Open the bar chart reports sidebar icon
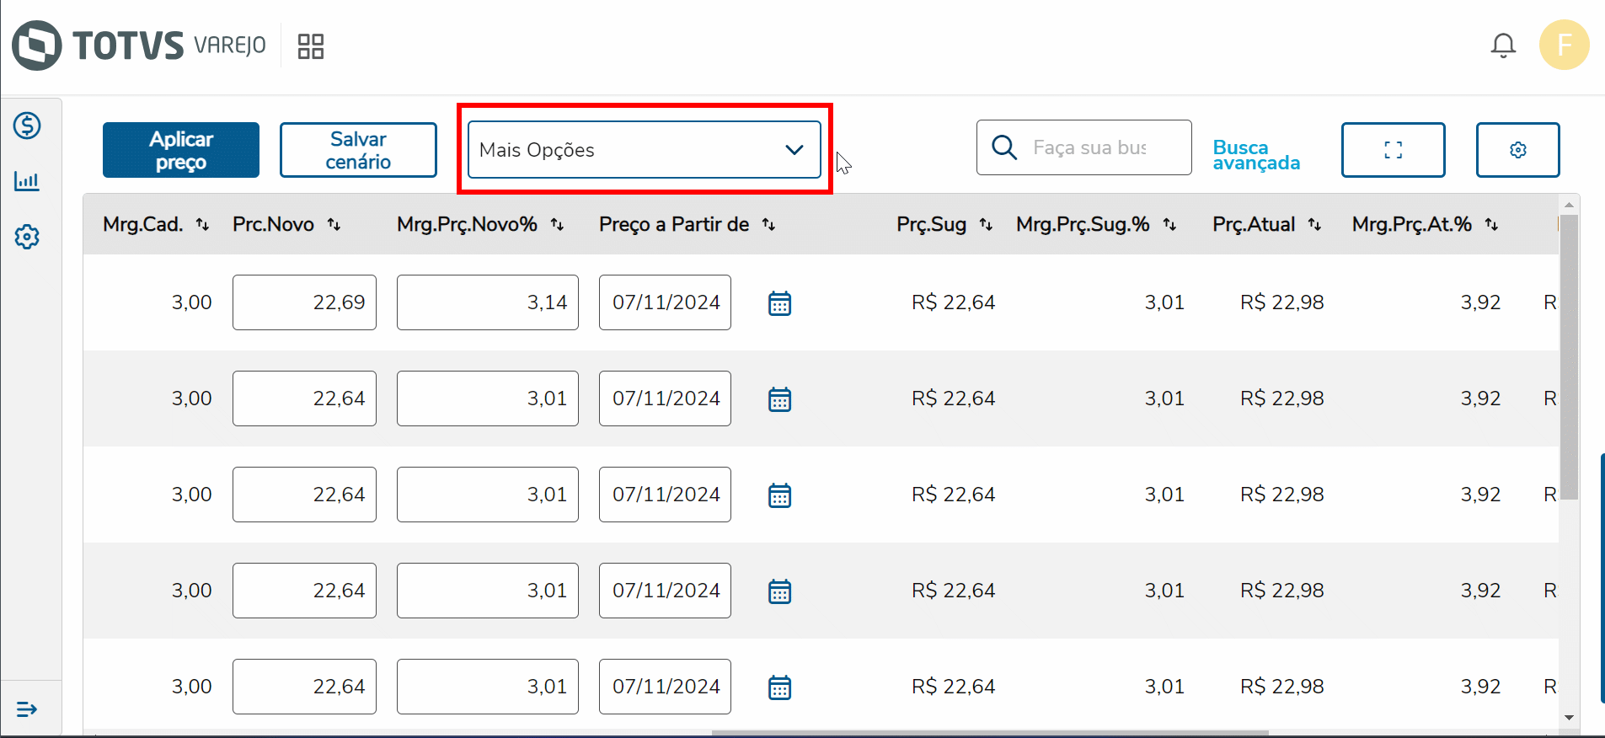The image size is (1605, 738). click(27, 181)
